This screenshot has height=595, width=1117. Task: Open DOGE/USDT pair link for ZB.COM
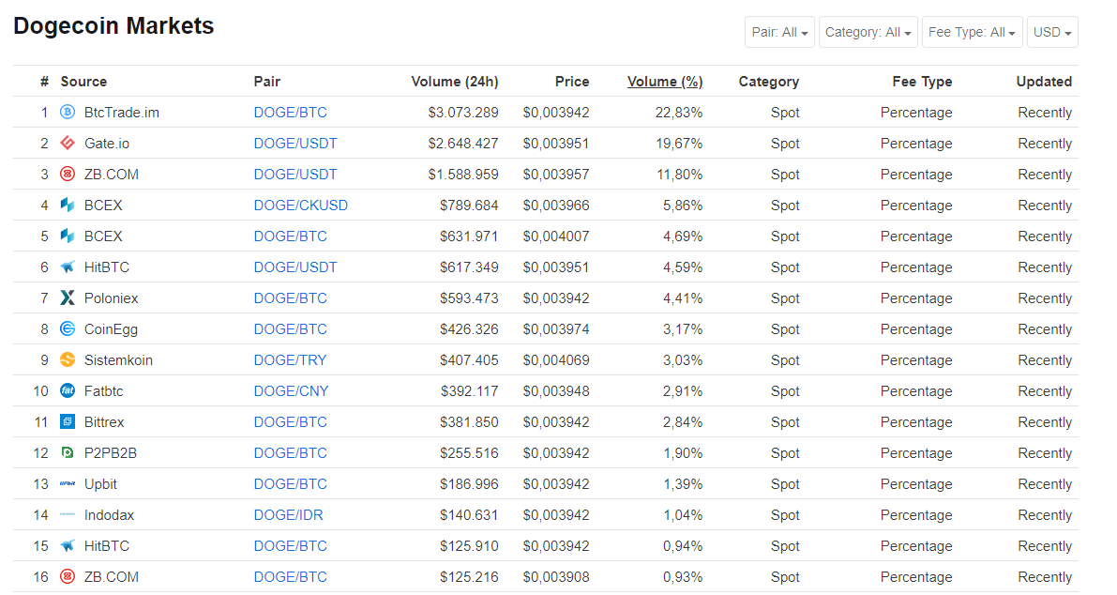point(294,175)
